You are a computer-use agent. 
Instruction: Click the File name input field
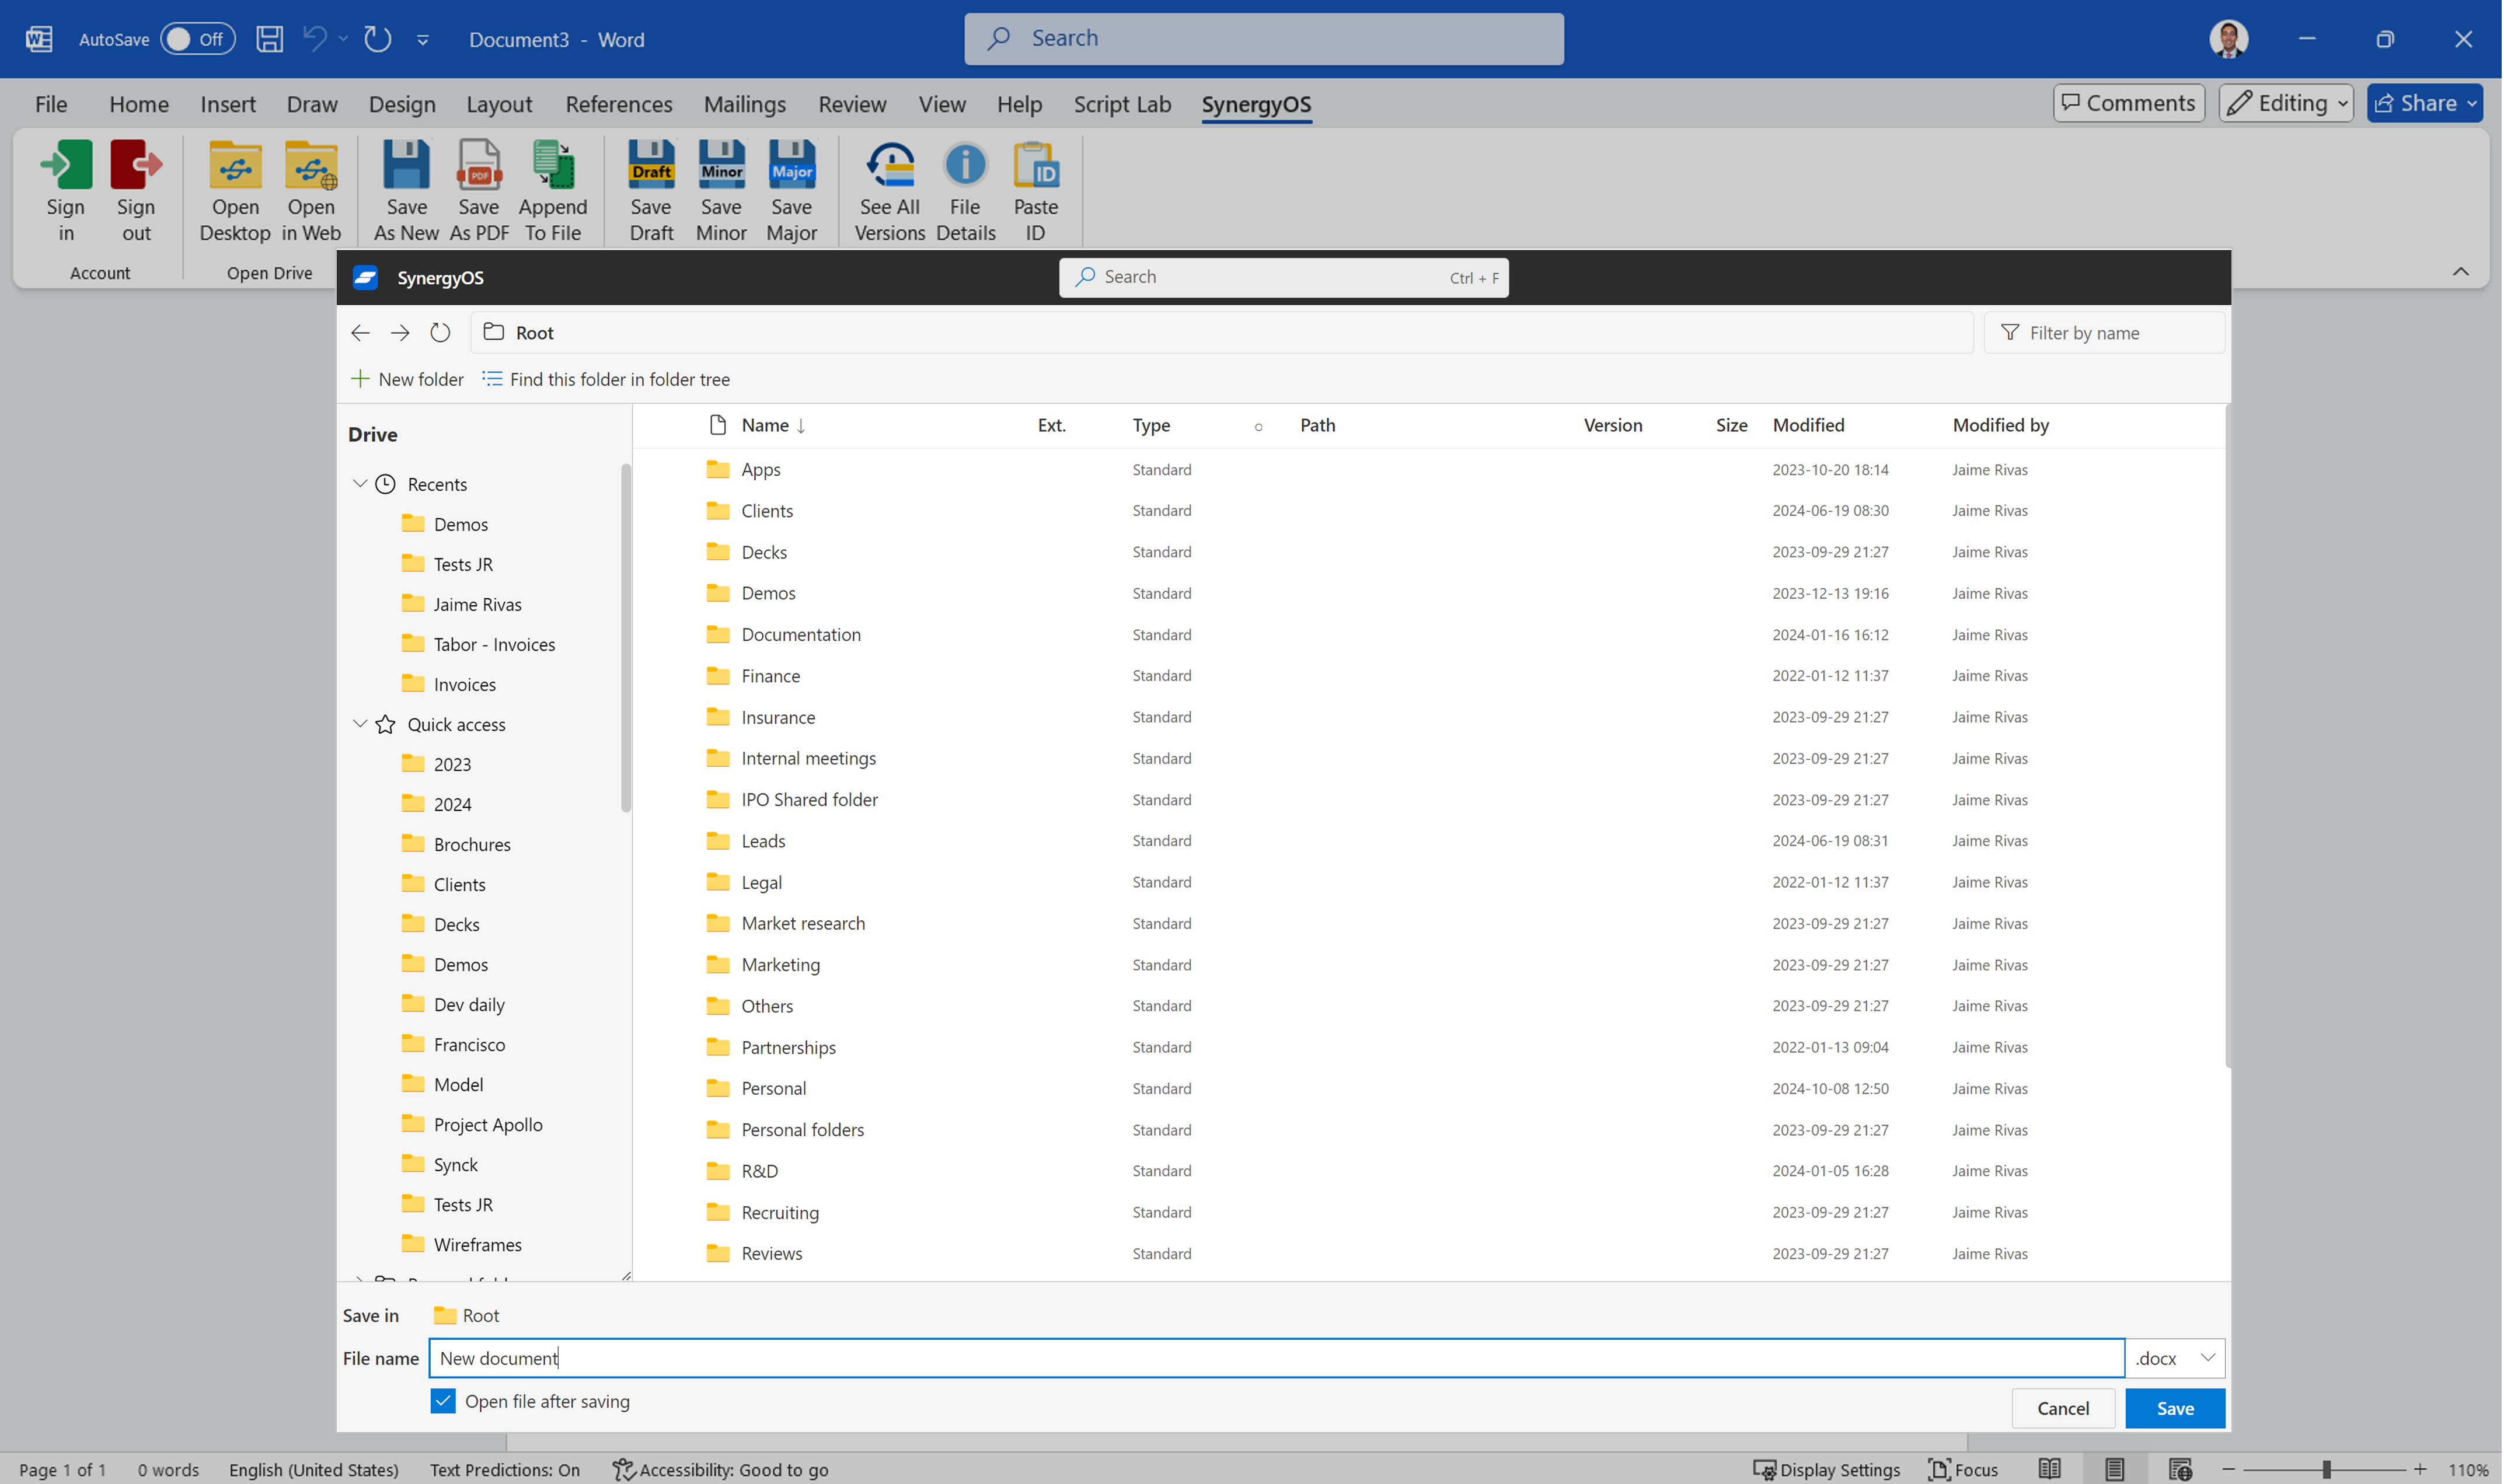[1277, 1358]
